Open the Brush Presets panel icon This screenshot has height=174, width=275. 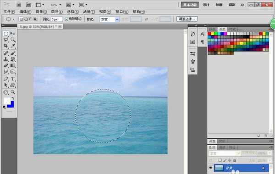tap(193, 62)
